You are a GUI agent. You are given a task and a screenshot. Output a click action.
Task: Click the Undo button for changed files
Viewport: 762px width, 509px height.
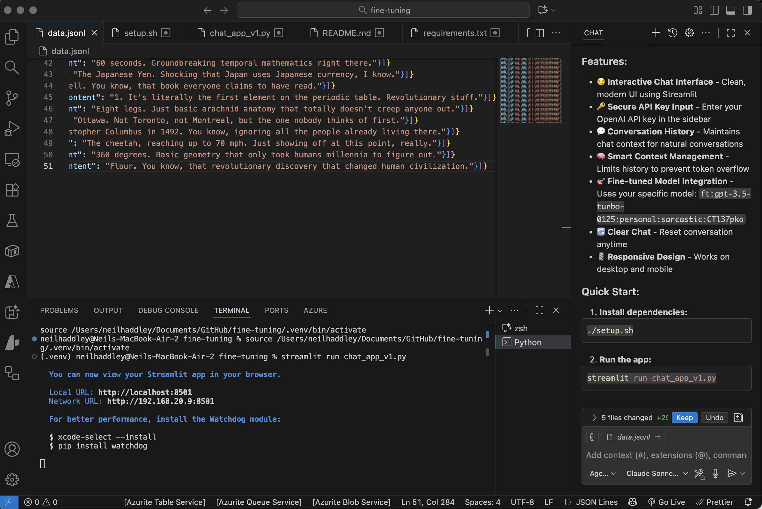714,418
